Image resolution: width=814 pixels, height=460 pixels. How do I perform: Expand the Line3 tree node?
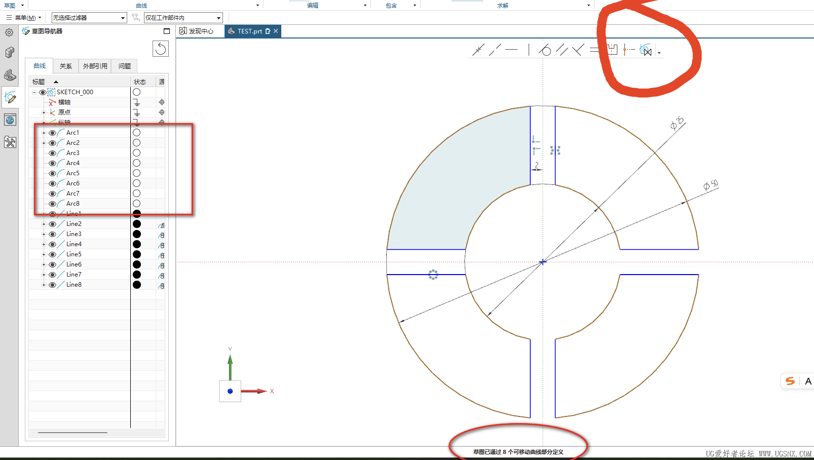pyautogui.click(x=44, y=234)
